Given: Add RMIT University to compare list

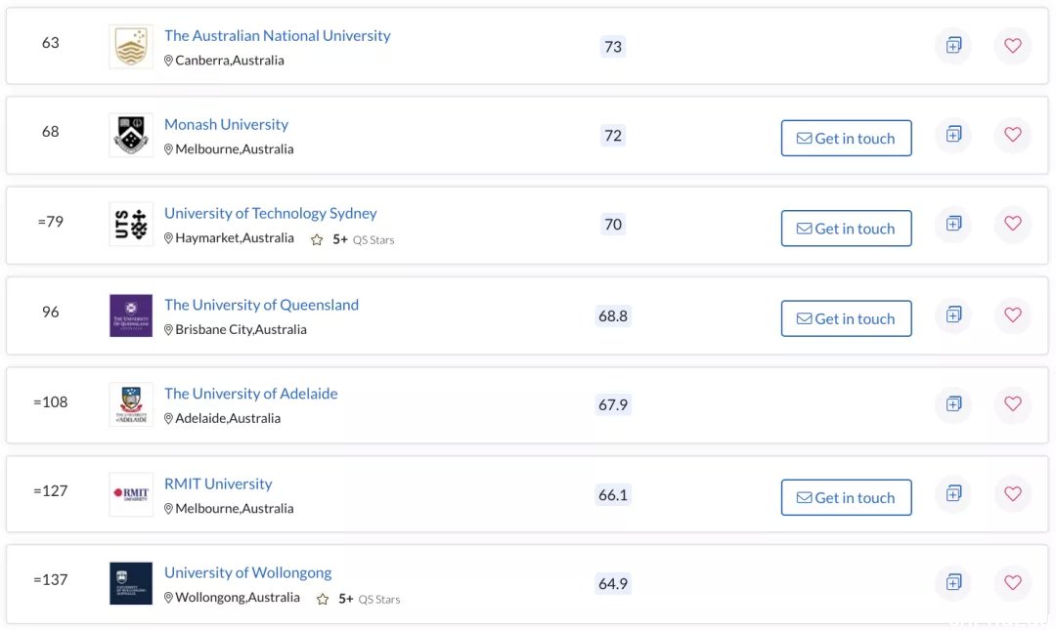Looking at the screenshot, I should [953, 494].
